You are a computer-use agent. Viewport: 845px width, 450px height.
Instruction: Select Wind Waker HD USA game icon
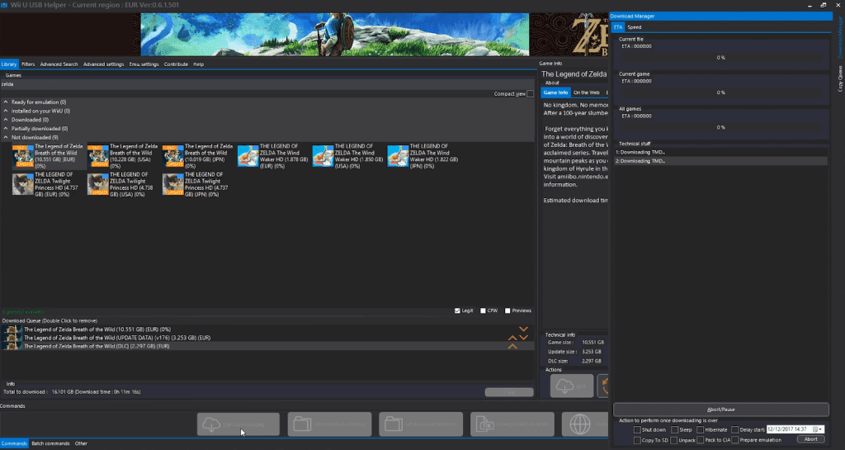pos(323,154)
